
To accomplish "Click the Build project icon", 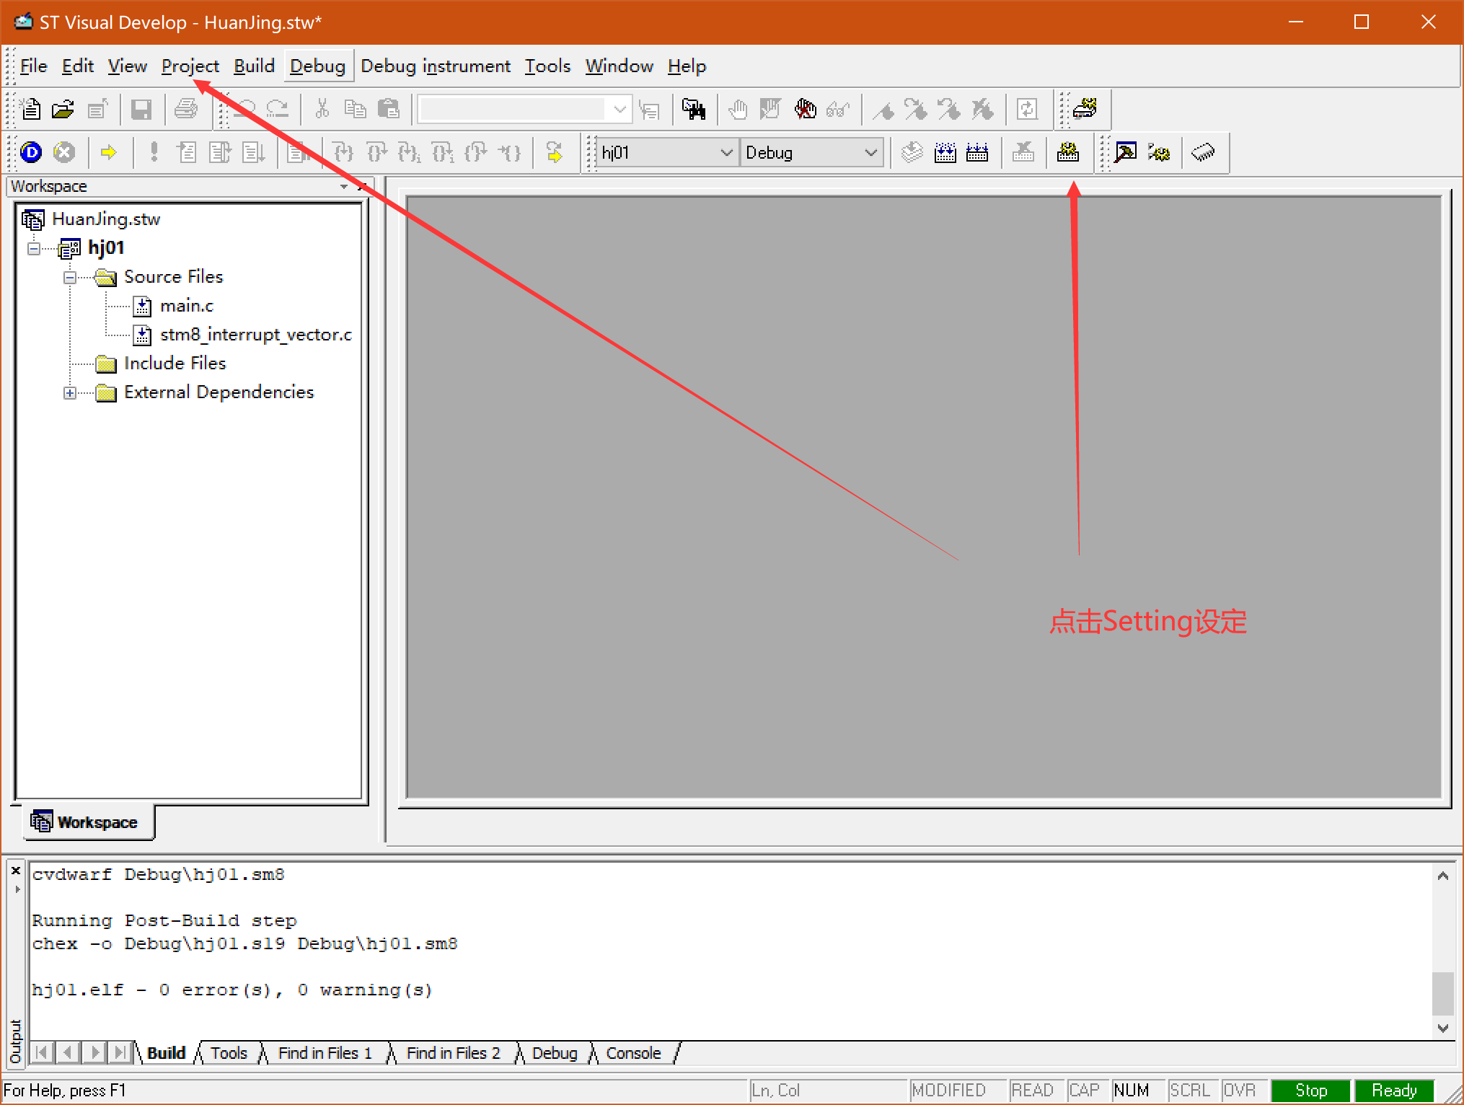I will [x=945, y=152].
